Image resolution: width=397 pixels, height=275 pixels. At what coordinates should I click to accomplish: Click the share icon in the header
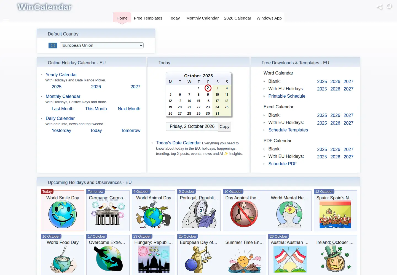click(380, 7)
